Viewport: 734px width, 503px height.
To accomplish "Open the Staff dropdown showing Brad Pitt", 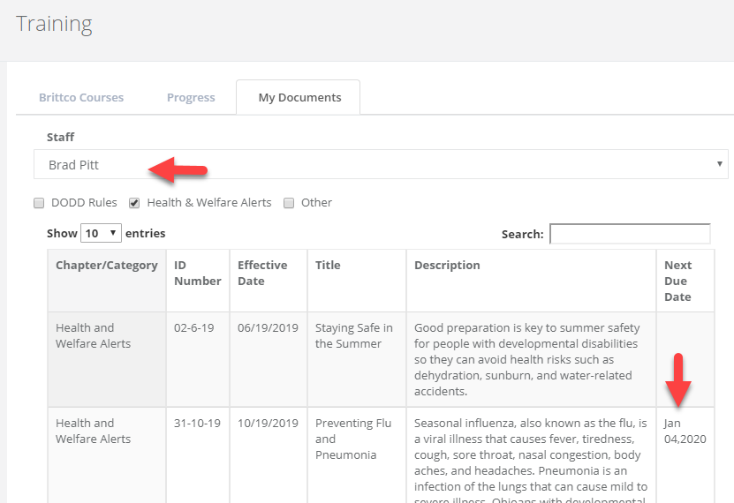I will click(381, 164).
